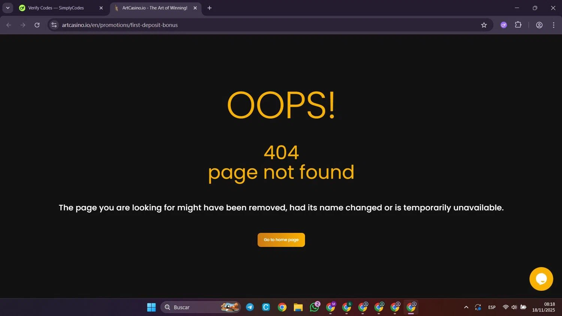Image resolution: width=562 pixels, height=316 pixels.
Task: View site information icon in address bar
Action: (x=54, y=25)
